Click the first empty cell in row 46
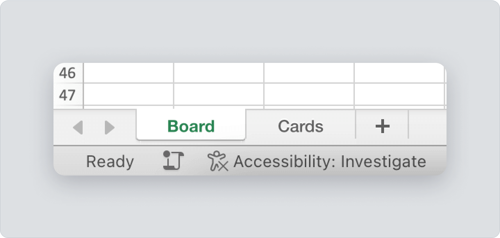This screenshot has height=238, width=500. point(128,73)
